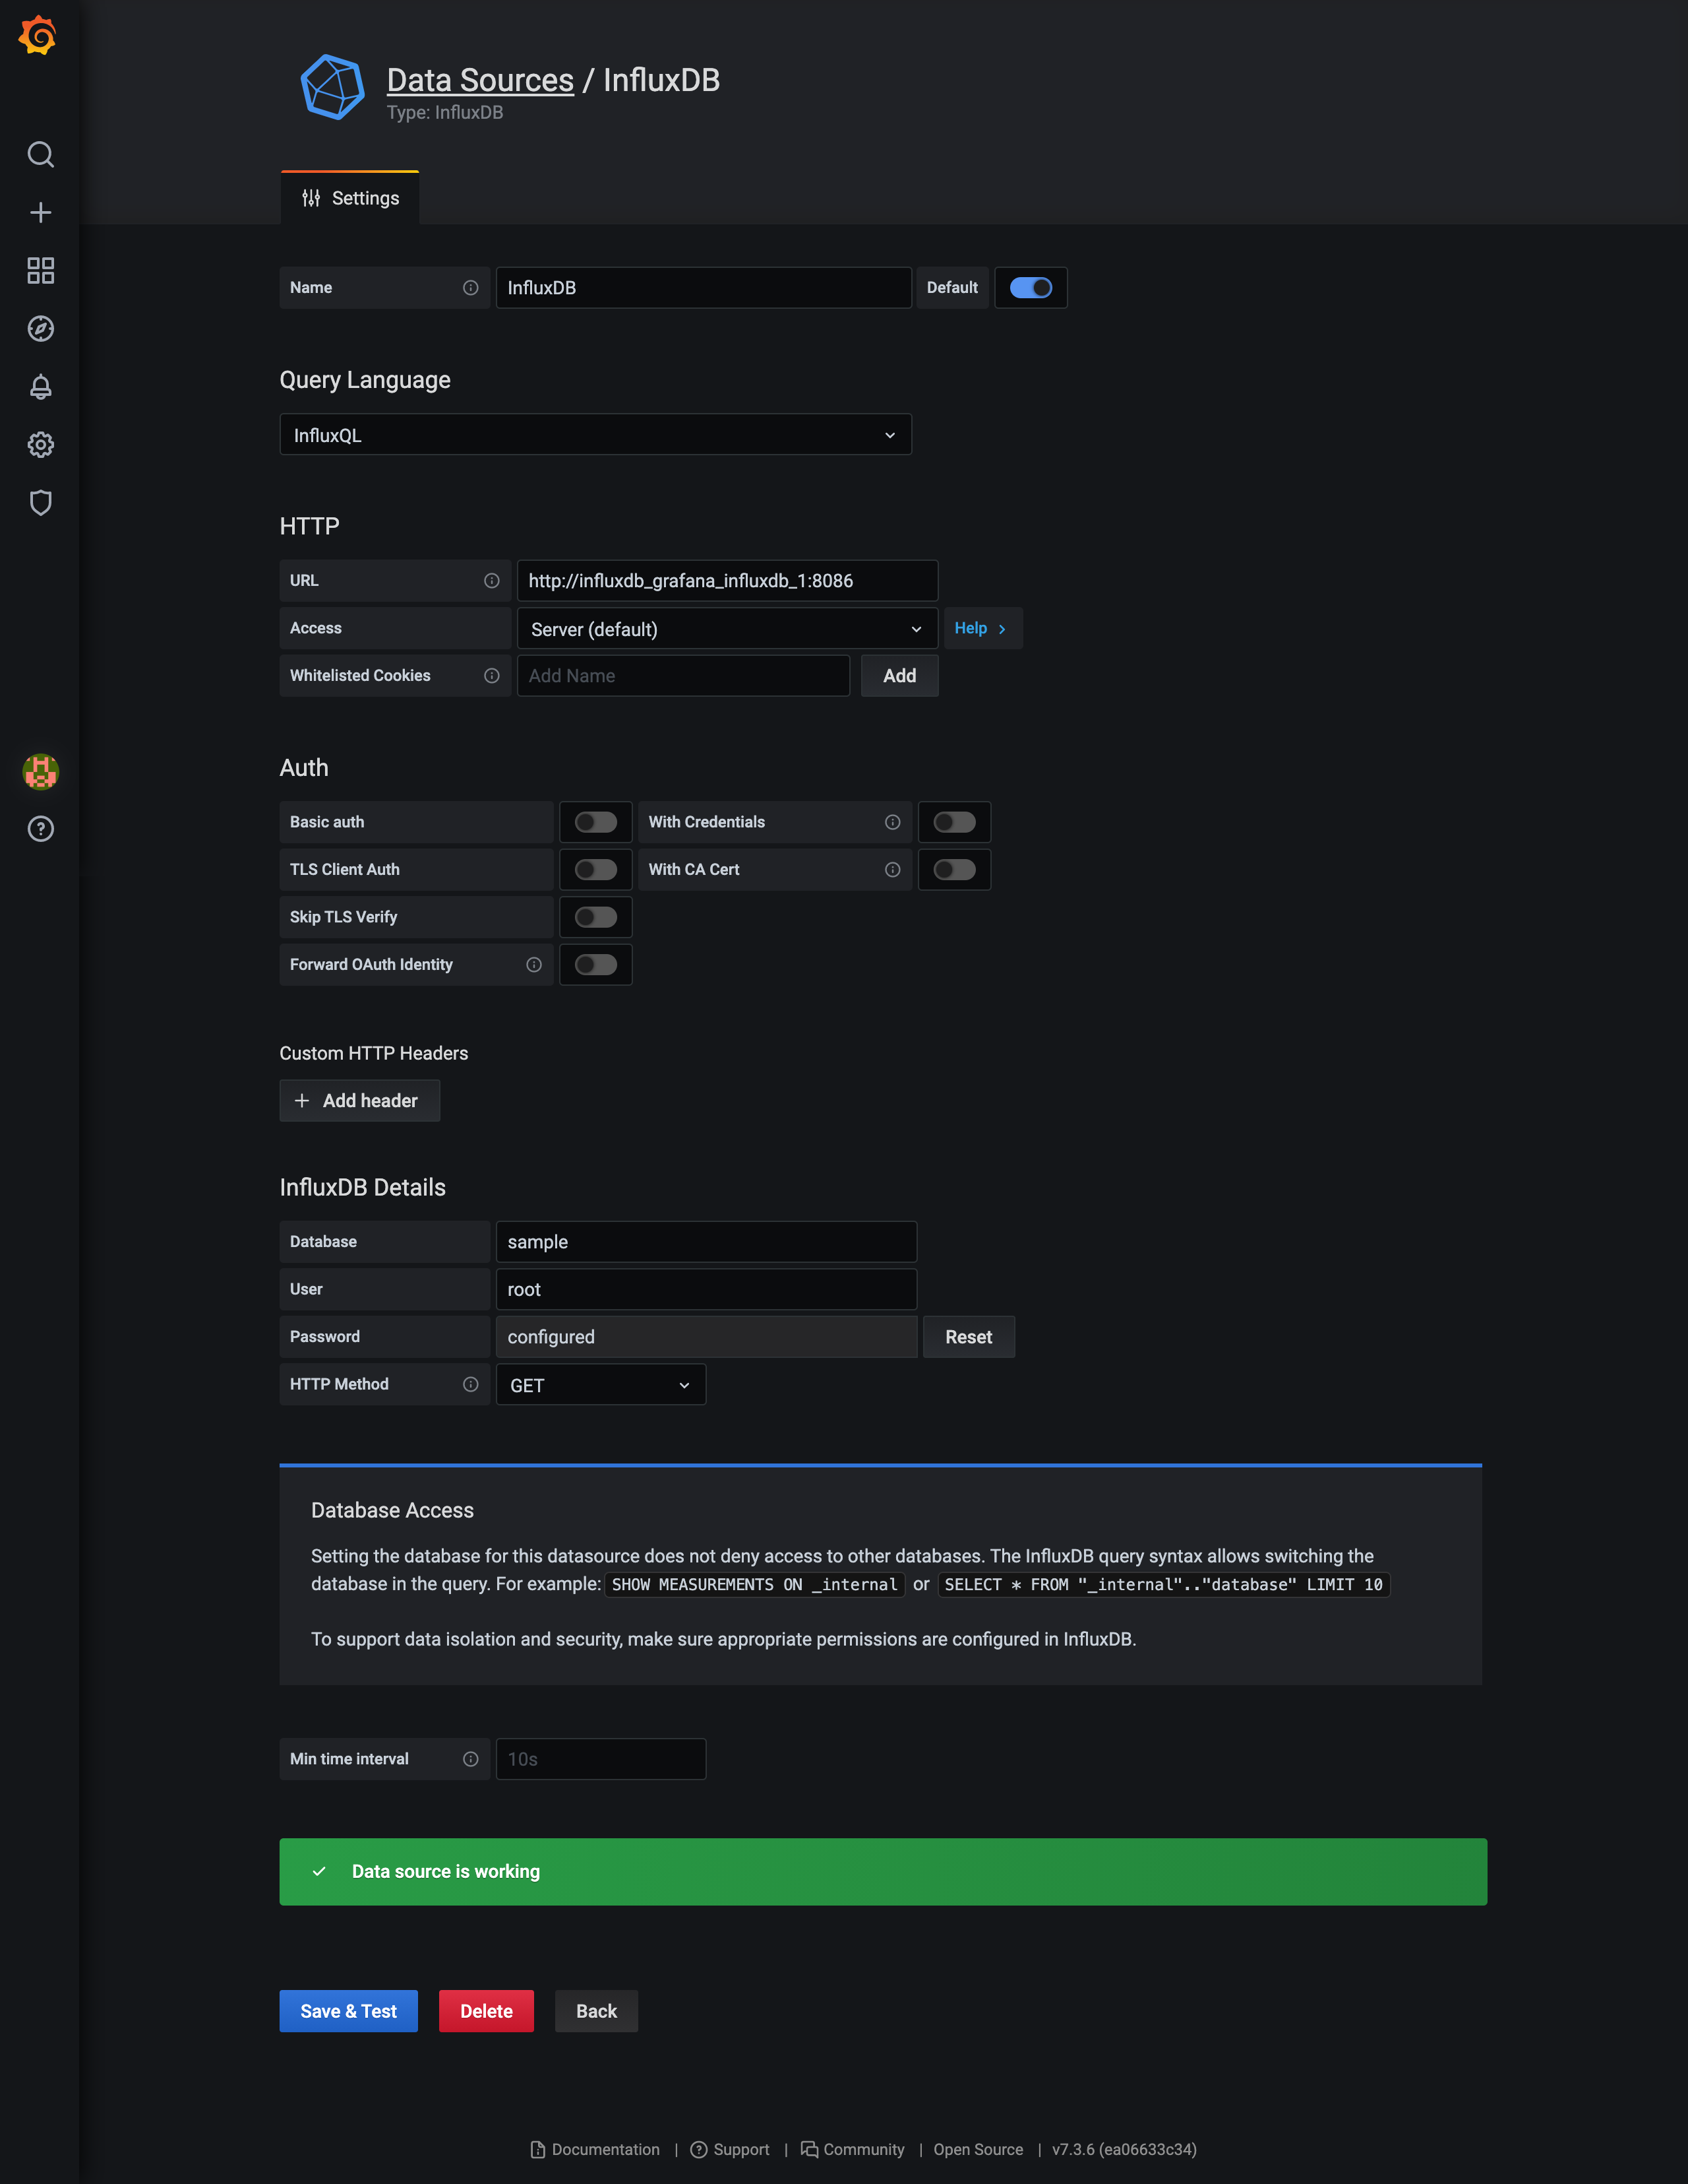The image size is (1688, 2184).
Task: Click the Create plus icon in sidebar
Action: (40, 212)
